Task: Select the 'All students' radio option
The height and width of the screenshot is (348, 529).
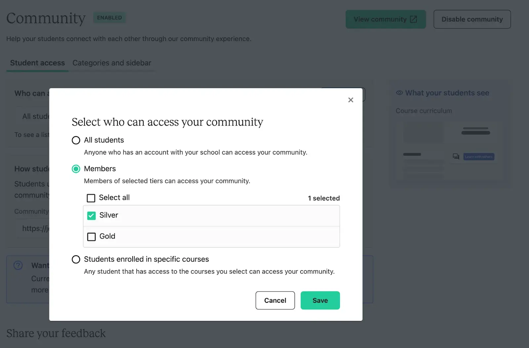Action: [76, 140]
